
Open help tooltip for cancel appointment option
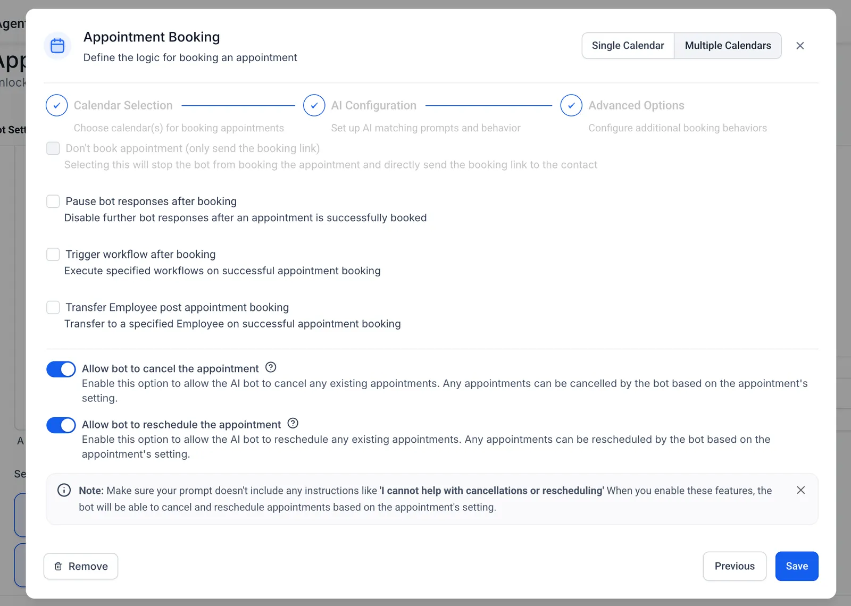(271, 367)
